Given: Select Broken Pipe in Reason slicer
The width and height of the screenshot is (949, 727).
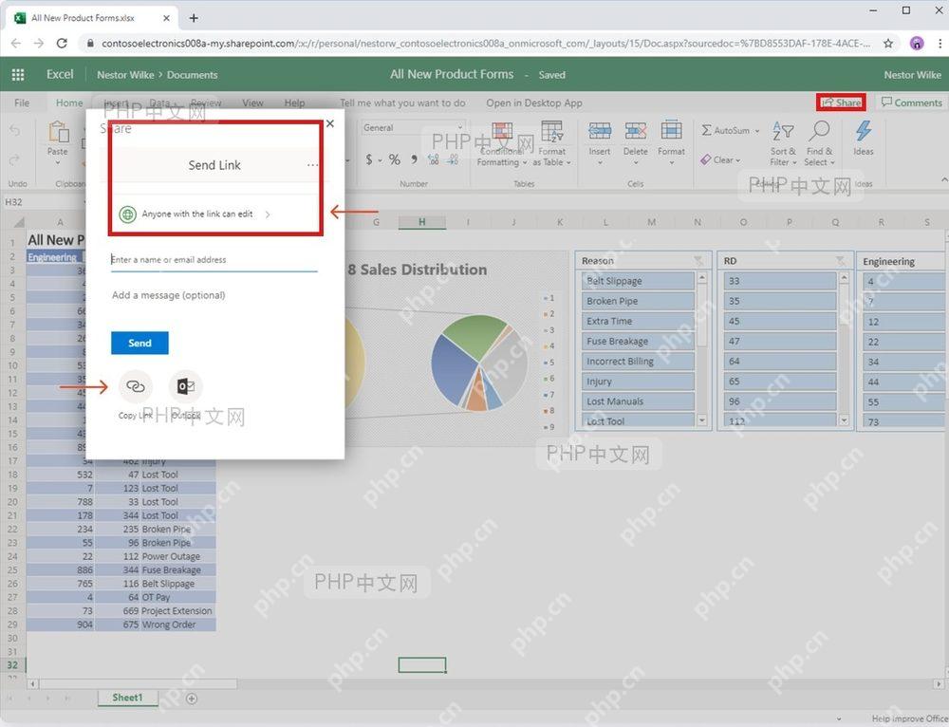Looking at the screenshot, I should [638, 301].
